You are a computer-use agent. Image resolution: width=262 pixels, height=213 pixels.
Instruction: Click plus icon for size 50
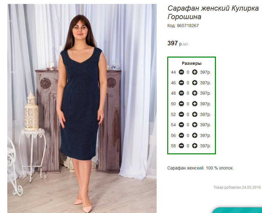point(195,104)
